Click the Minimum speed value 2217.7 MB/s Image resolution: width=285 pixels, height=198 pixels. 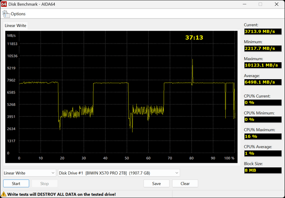(x=263, y=48)
